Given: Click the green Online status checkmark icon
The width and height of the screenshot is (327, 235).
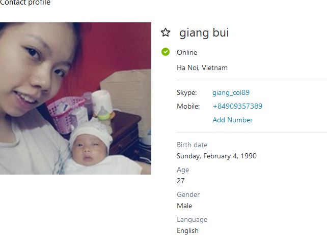Looking at the screenshot, I should 166,52.
